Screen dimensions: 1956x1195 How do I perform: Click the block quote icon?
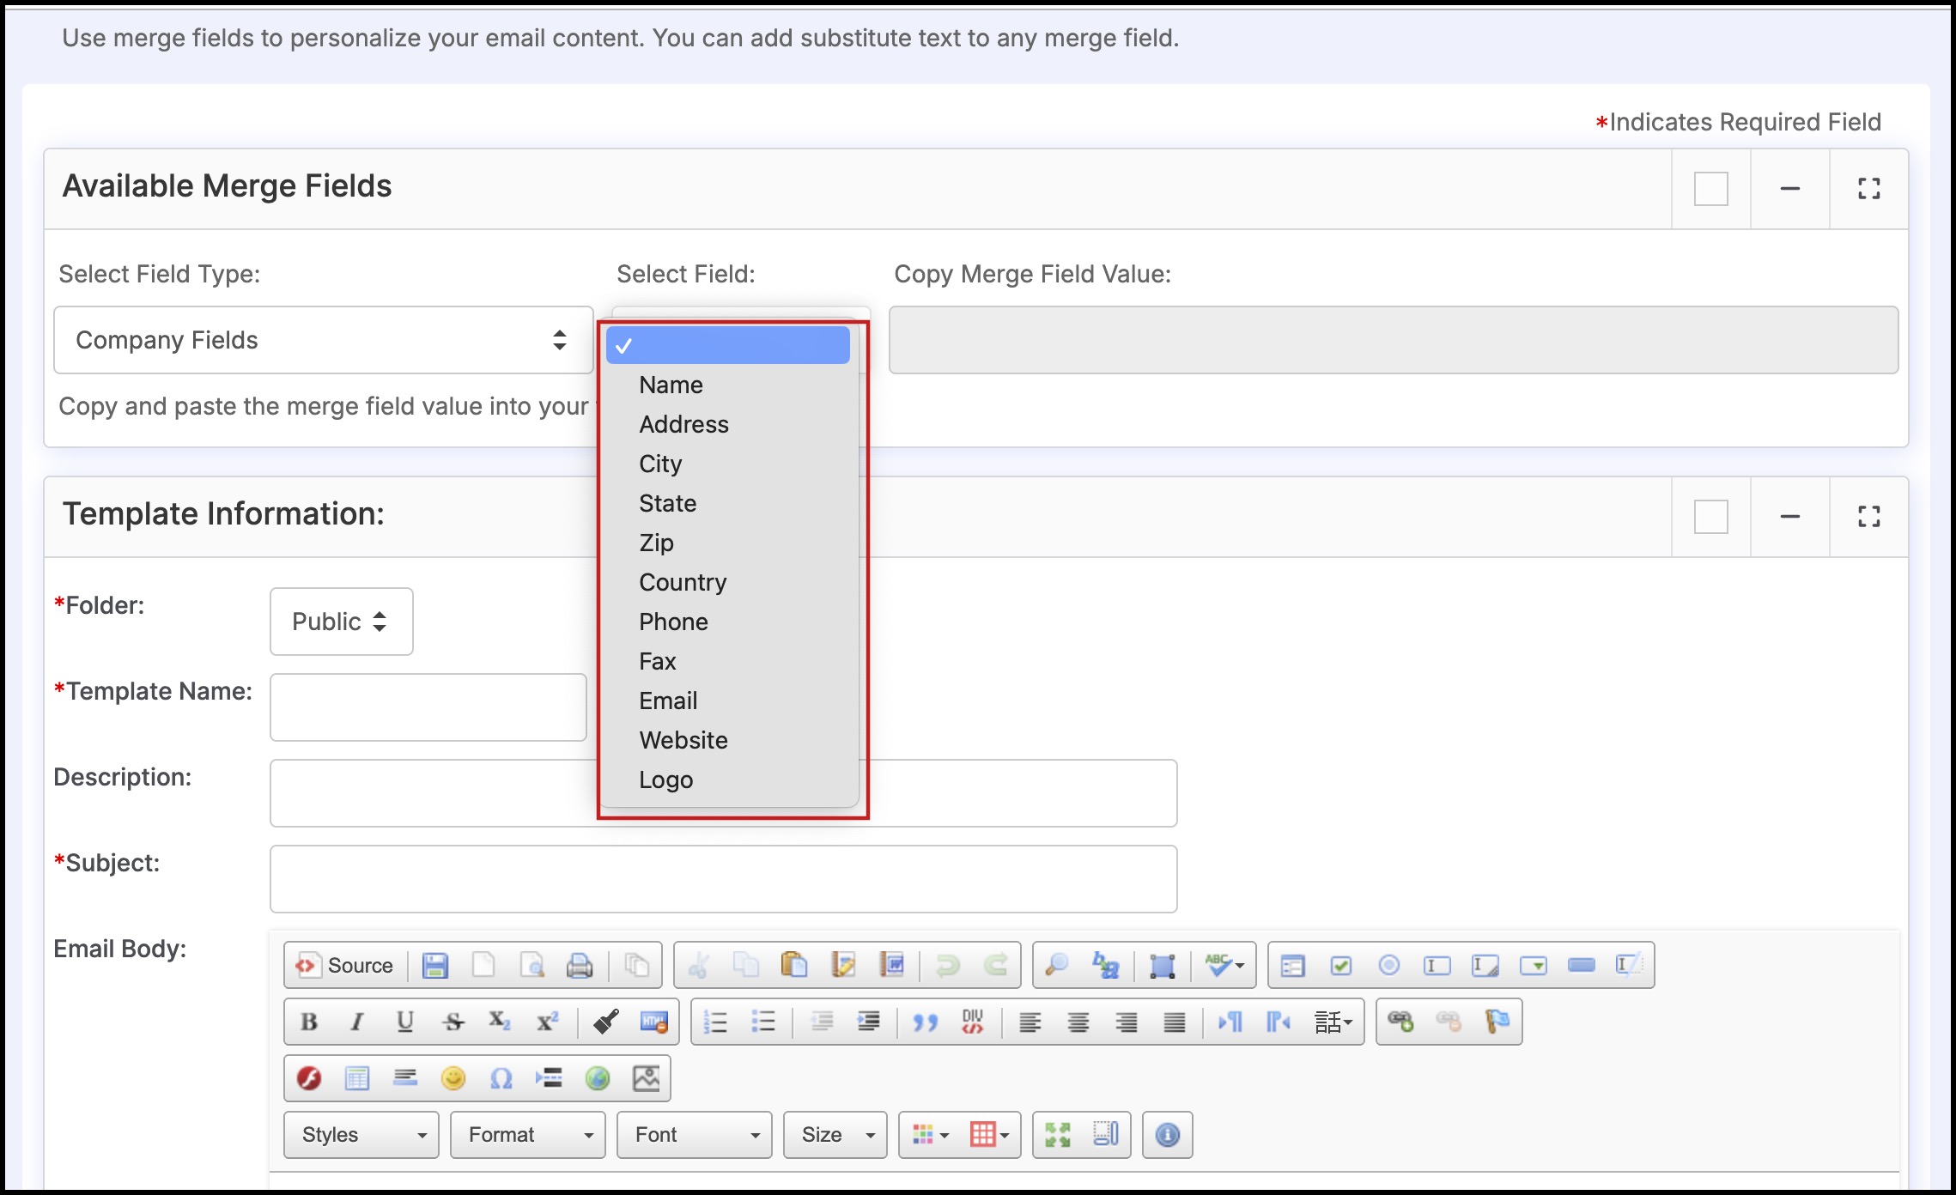click(925, 1022)
